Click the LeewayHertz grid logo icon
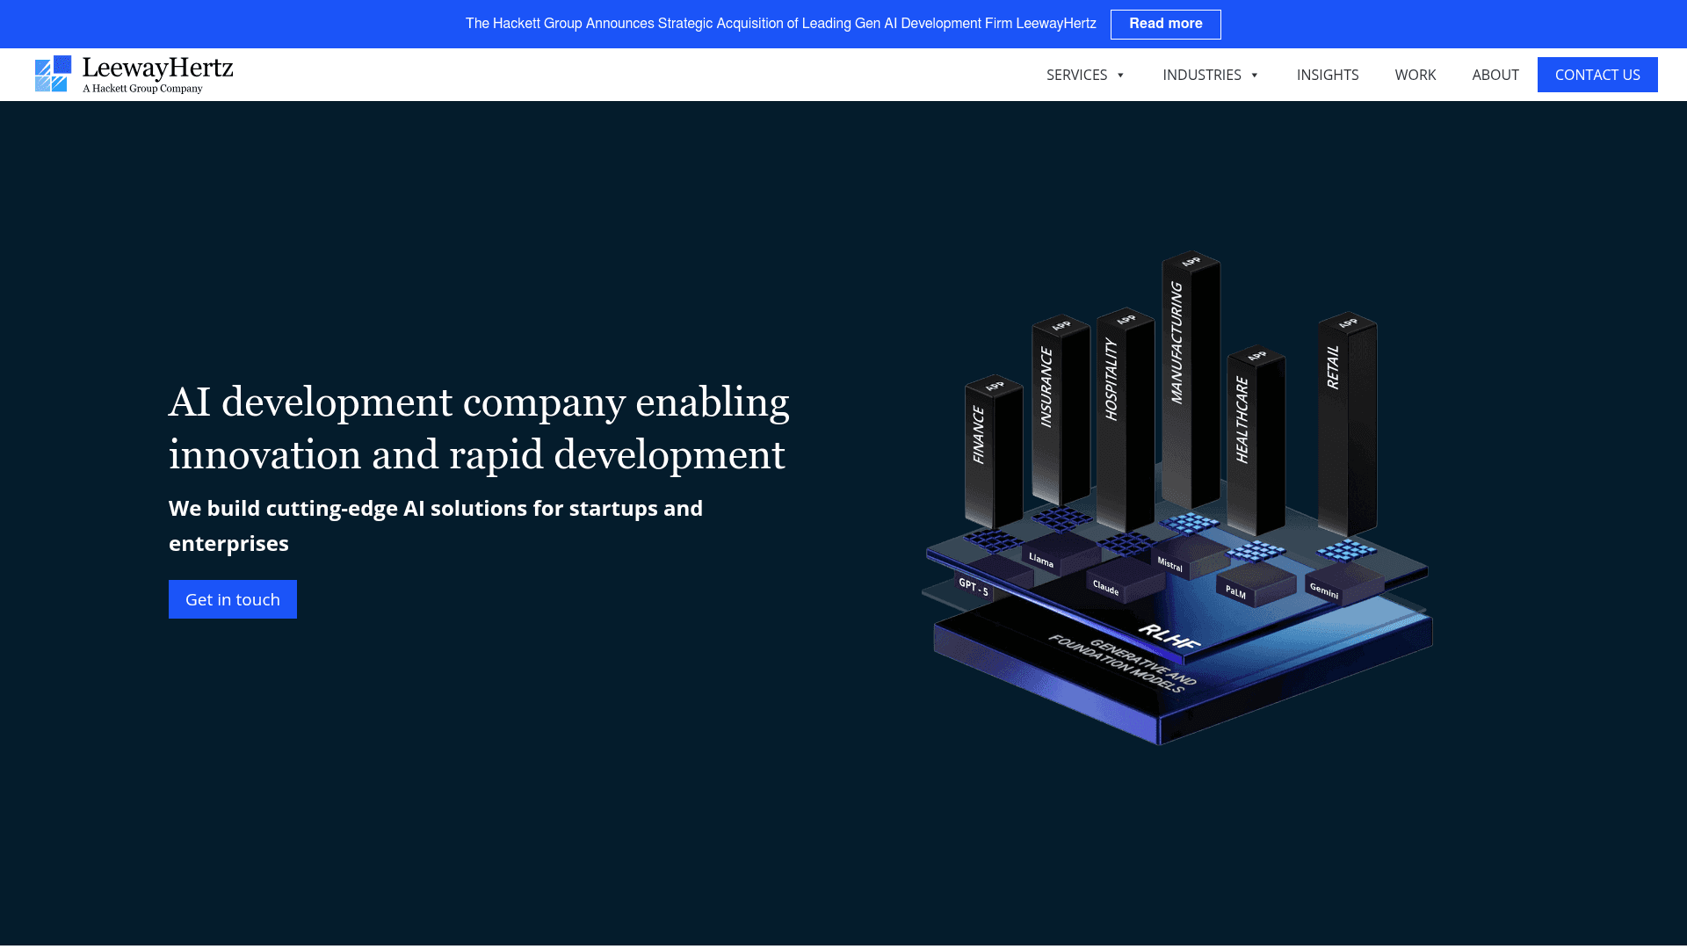Screen dimensions: 1687x949 pos(53,74)
